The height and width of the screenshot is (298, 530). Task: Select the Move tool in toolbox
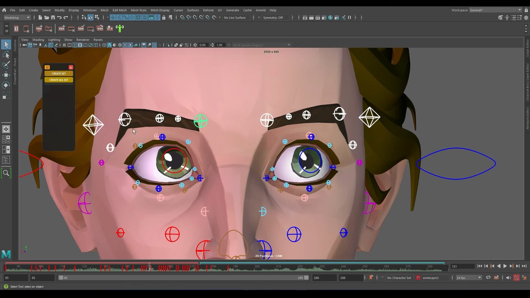click(x=6, y=75)
